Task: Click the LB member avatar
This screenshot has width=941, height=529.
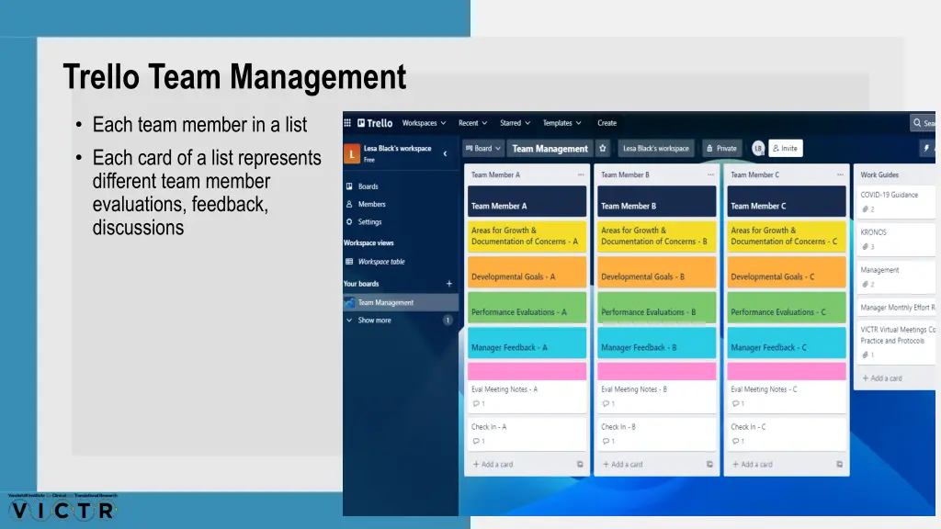Action: [758, 148]
